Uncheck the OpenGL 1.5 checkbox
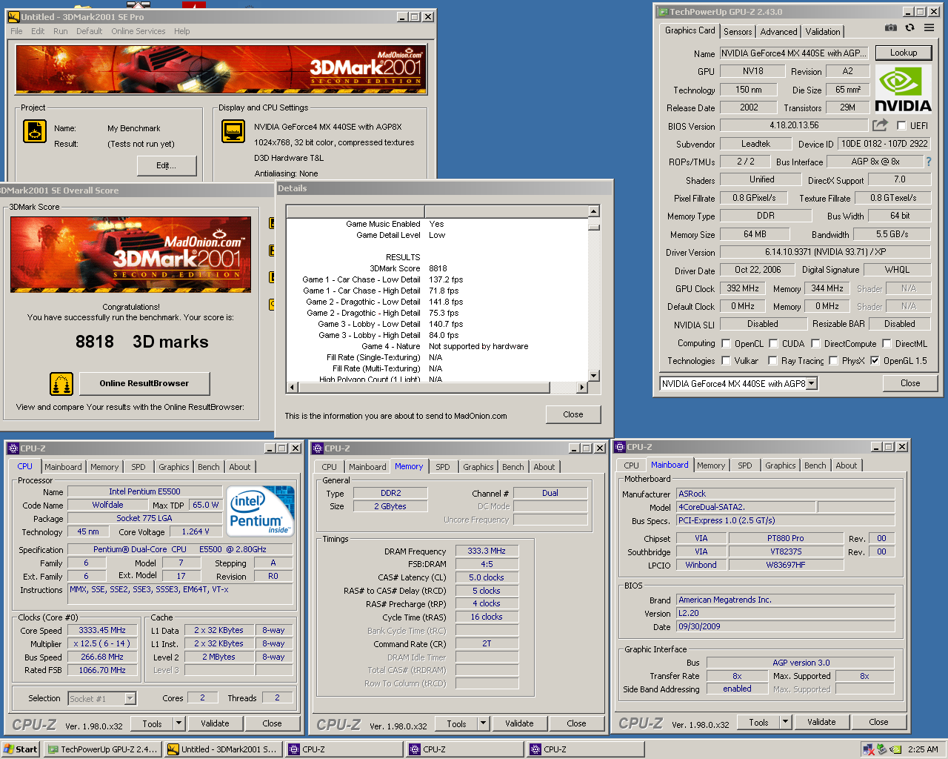Image resolution: width=948 pixels, height=759 pixels. click(x=875, y=361)
